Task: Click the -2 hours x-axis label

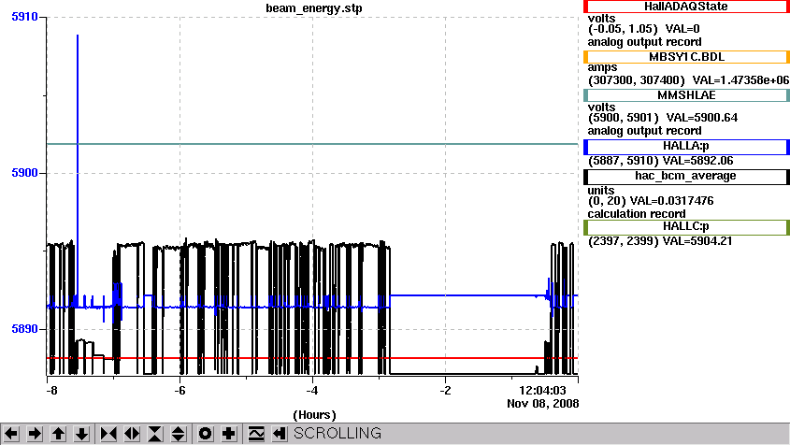Action: coord(445,391)
